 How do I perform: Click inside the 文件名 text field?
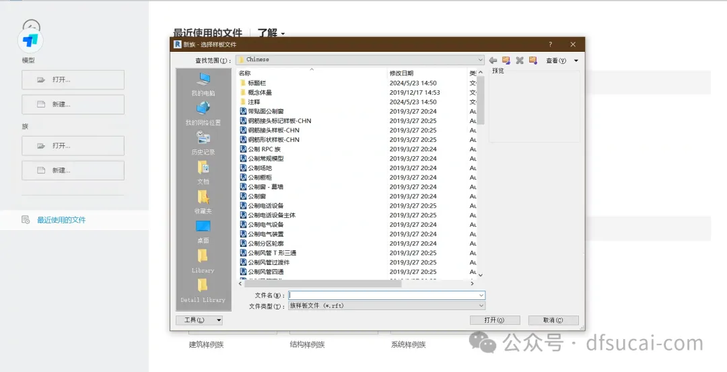[382, 295]
